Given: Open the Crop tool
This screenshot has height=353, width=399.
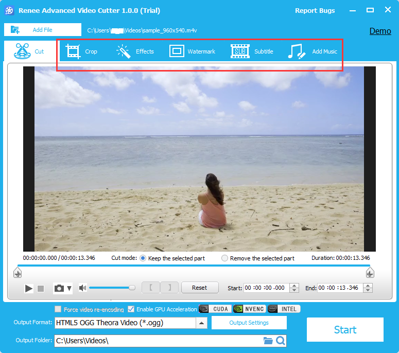Looking at the screenshot, I should tap(81, 51).
